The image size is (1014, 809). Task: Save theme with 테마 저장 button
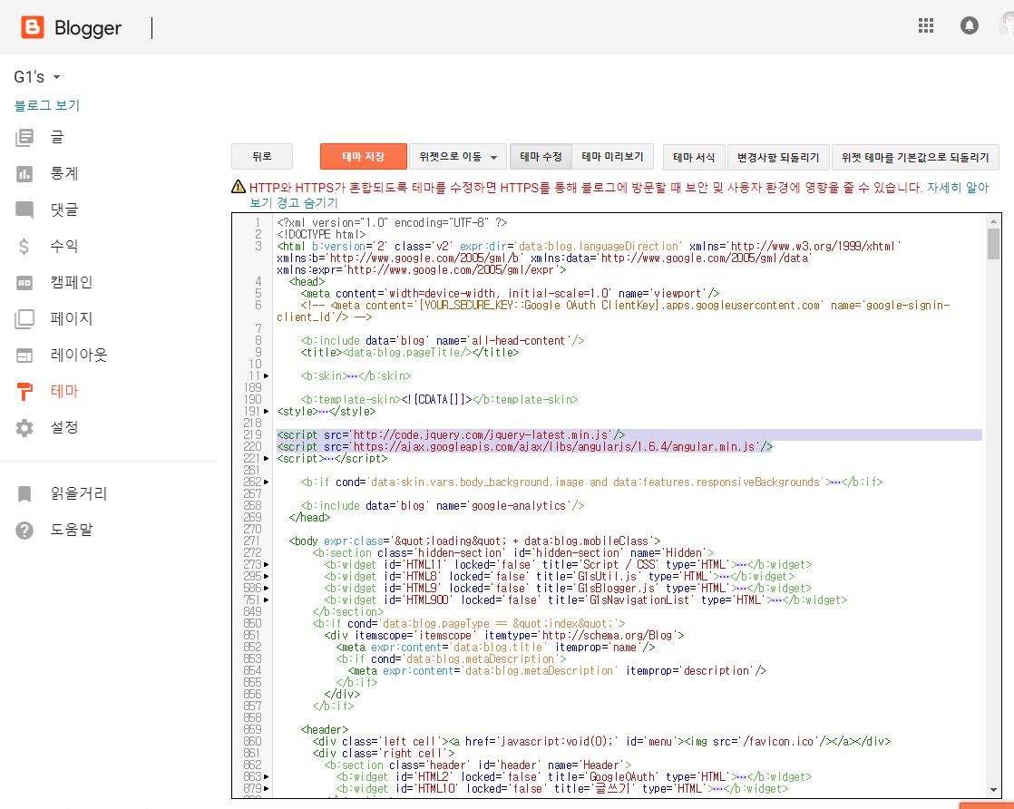[x=364, y=157]
